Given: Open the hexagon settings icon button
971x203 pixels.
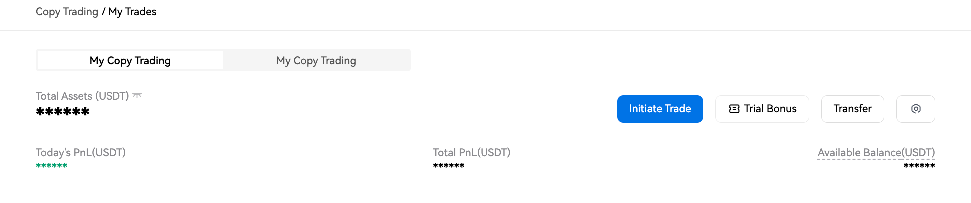Looking at the screenshot, I should click(915, 109).
